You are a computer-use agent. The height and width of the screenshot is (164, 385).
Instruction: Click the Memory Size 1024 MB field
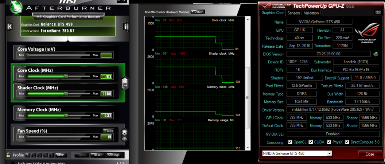(x=302, y=102)
